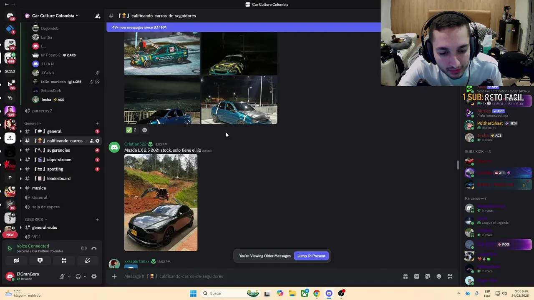Open the P server icon

point(10,178)
